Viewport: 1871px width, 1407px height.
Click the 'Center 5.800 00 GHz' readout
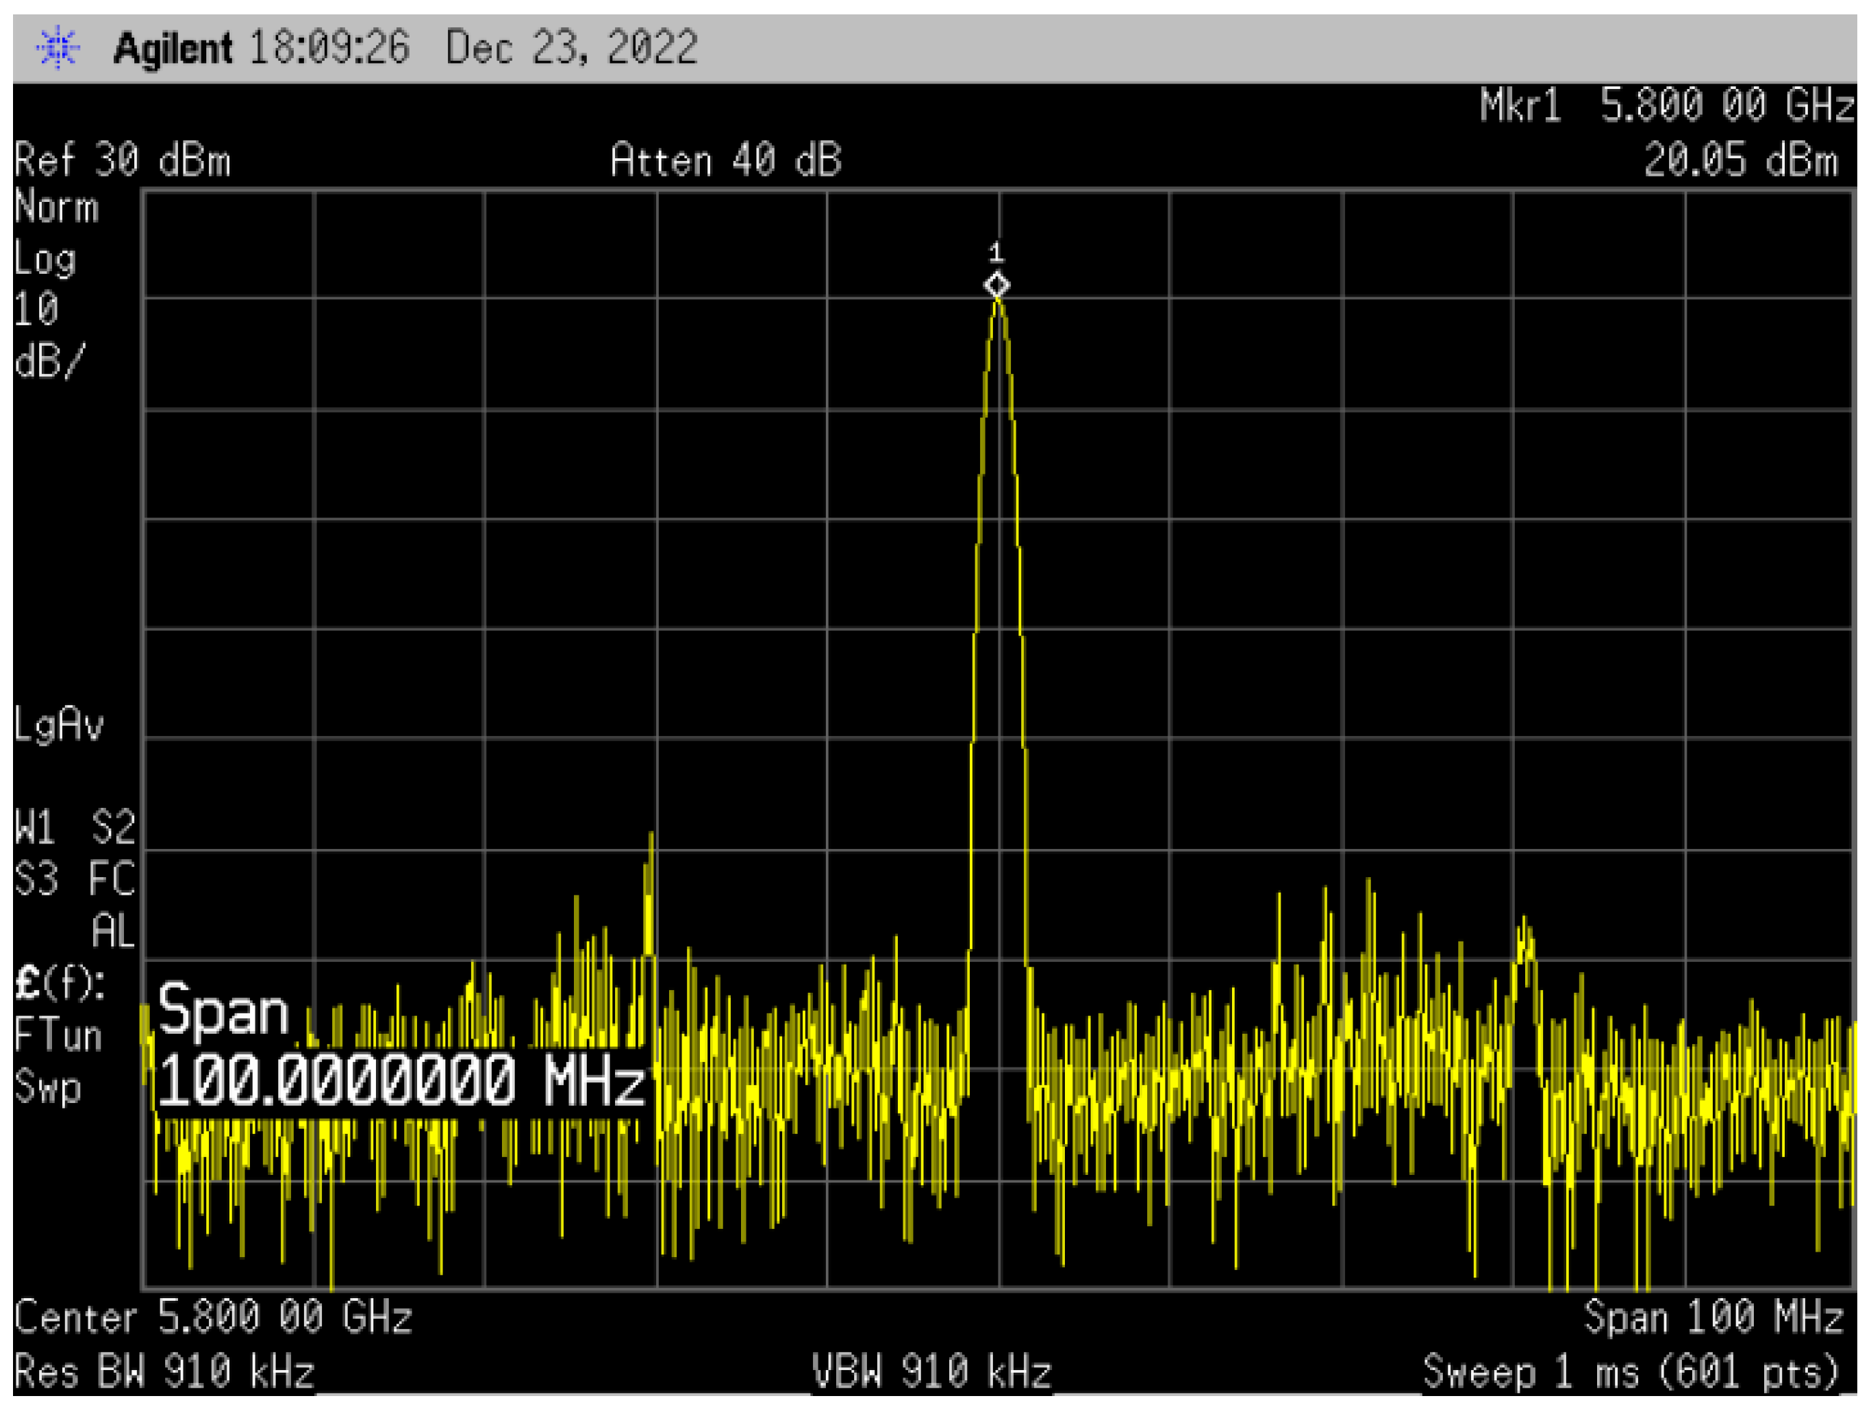coord(213,1317)
